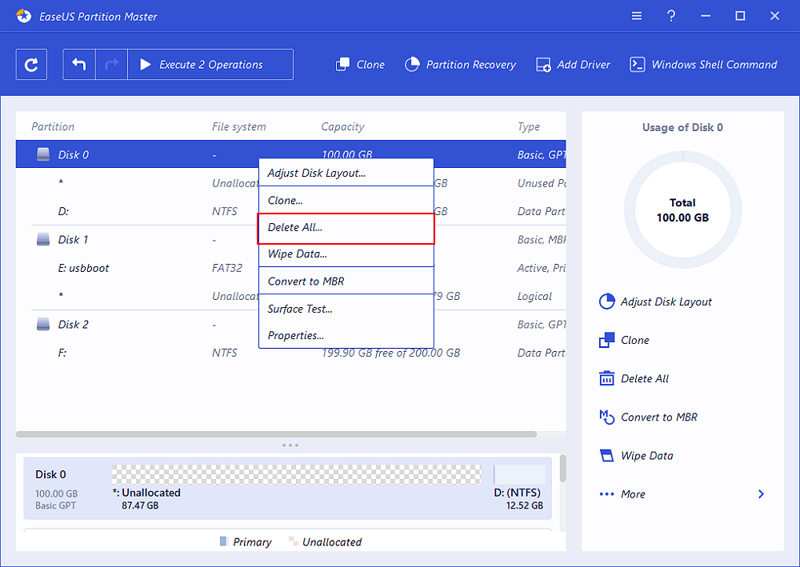The width and height of the screenshot is (800, 567).
Task: Choose Surface Test from context menu
Action: pyautogui.click(x=346, y=309)
